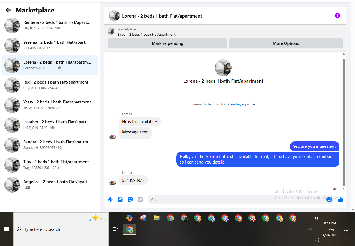355x246 pixels.
Task: Open the Red conversation from Chyna
Action: pyautogui.click(x=50, y=85)
